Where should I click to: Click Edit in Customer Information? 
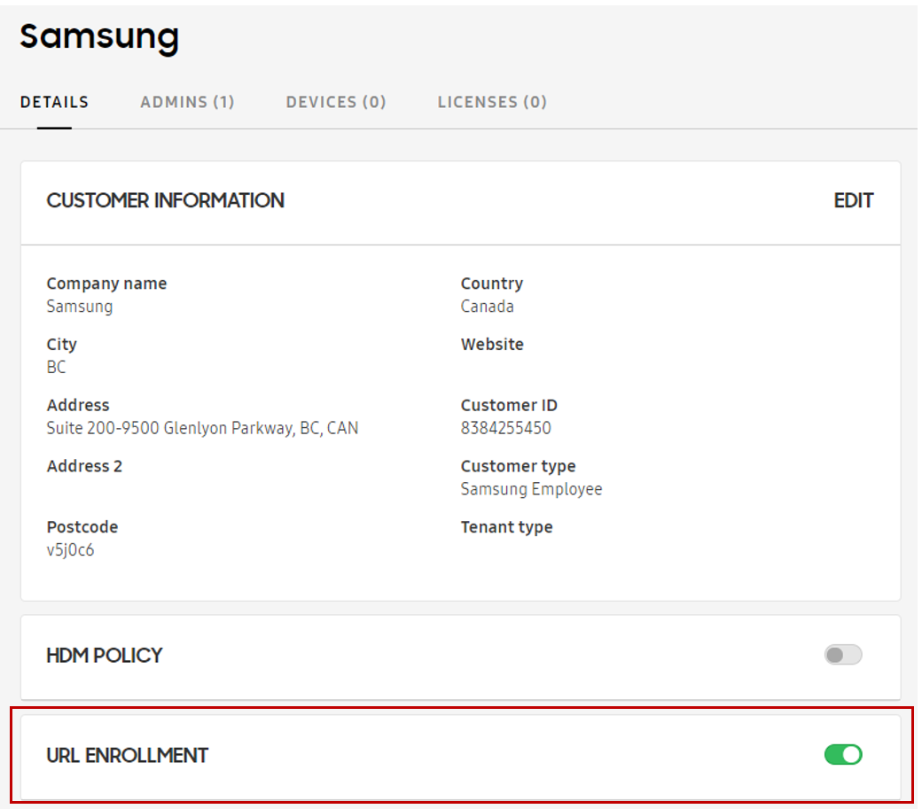pos(853,201)
